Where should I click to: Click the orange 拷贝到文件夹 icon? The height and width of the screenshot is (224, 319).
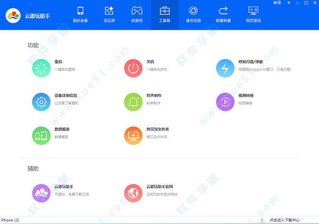coord(133,136)
